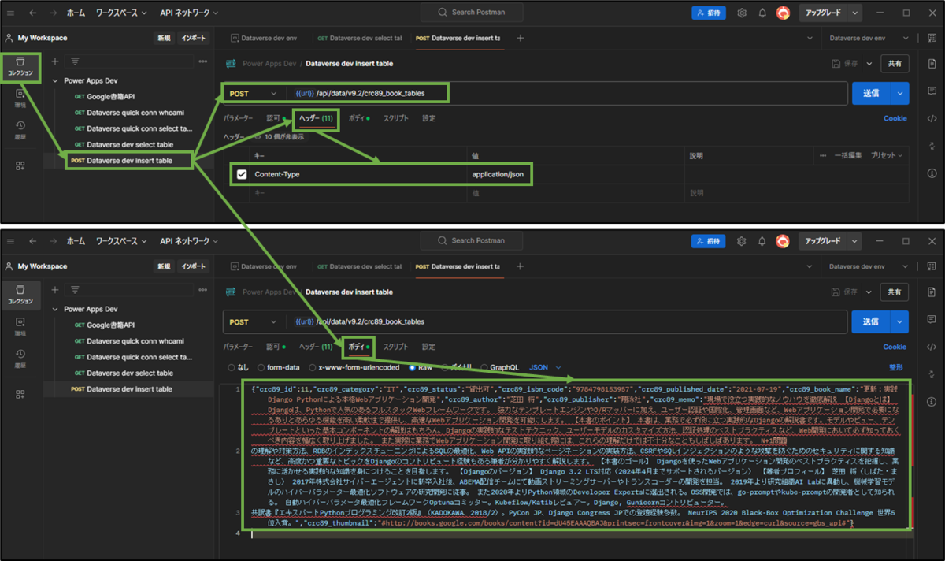The image size is (945, 561).
Task: Click comments icon in upper window's right sidebar
Action: coord(932,92)
